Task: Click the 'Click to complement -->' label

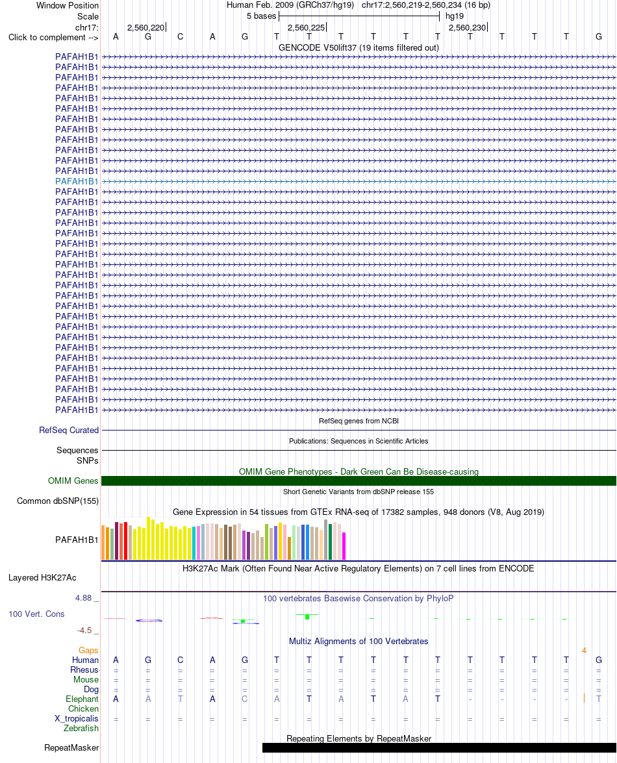Action: pos(53,38)
